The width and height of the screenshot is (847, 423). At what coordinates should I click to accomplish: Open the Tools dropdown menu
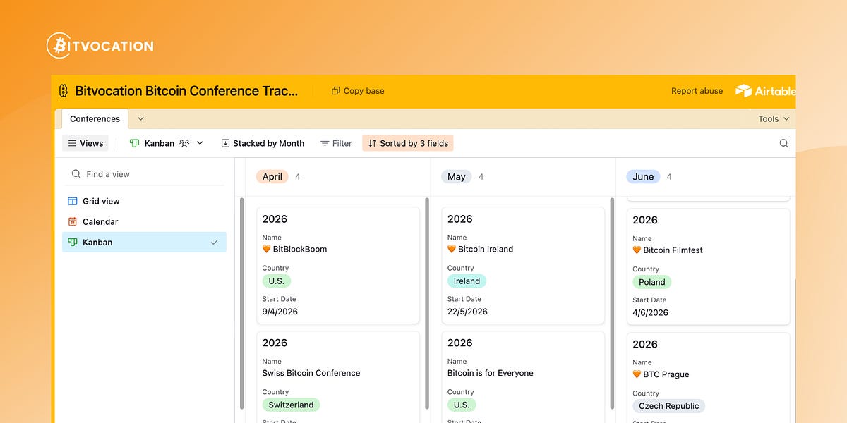[774, 119]
